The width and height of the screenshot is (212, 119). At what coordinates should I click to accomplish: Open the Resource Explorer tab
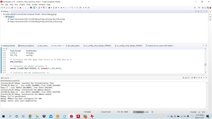pos(26,46)
